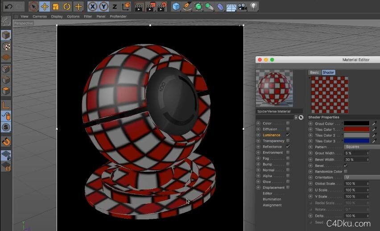Enable the Bump channel checkbox
Viewport: 380px width, 231px height.
point(288,164)
